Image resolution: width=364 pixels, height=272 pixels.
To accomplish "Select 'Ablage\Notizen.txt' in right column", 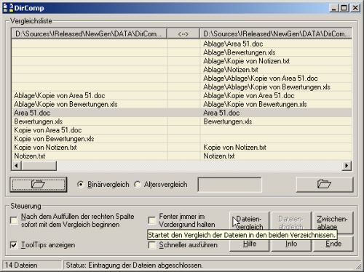I will tap(231, 70).
